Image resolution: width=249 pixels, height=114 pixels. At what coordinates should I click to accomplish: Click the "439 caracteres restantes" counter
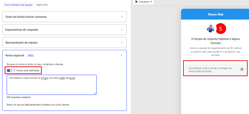19,98
